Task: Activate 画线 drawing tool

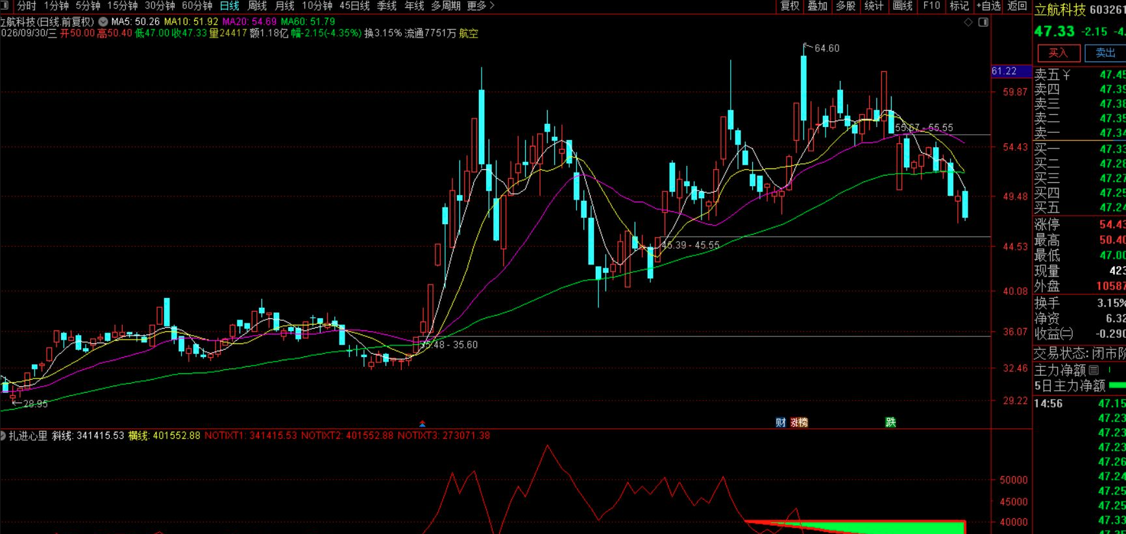Action: pos(903,6)
